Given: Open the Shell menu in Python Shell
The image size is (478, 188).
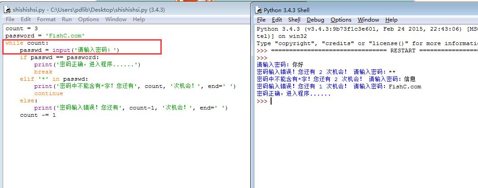Looking at the screenshot, I should pyautogui.click(x=294, y=20).
